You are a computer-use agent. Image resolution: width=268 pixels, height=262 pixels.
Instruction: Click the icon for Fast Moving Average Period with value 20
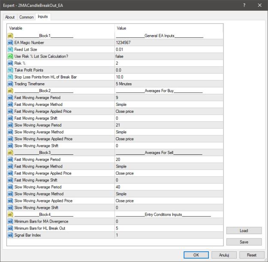(10, 160)
